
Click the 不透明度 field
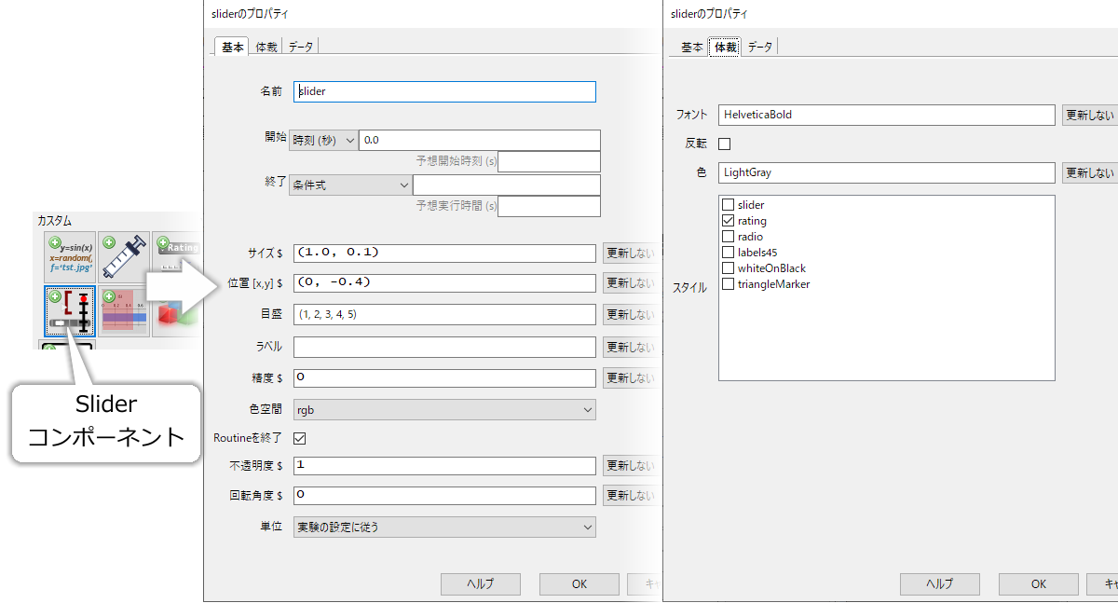click(x=444, y=465)
